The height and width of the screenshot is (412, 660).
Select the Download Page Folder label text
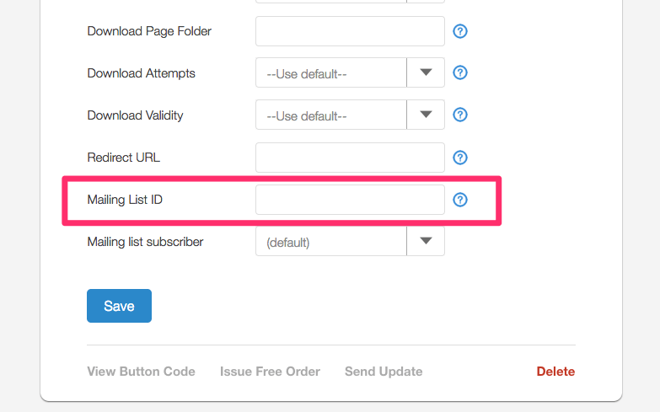[149, 31]
